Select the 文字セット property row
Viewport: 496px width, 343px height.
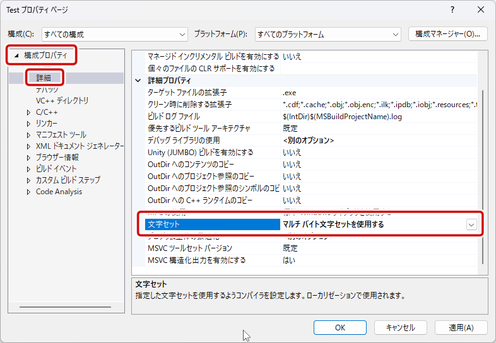tap(213, 224)
